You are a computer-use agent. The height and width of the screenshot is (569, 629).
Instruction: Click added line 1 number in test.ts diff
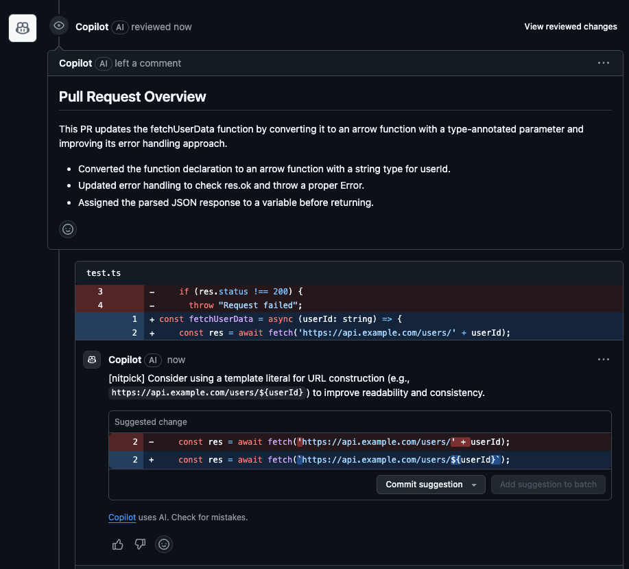click(134, 319)
